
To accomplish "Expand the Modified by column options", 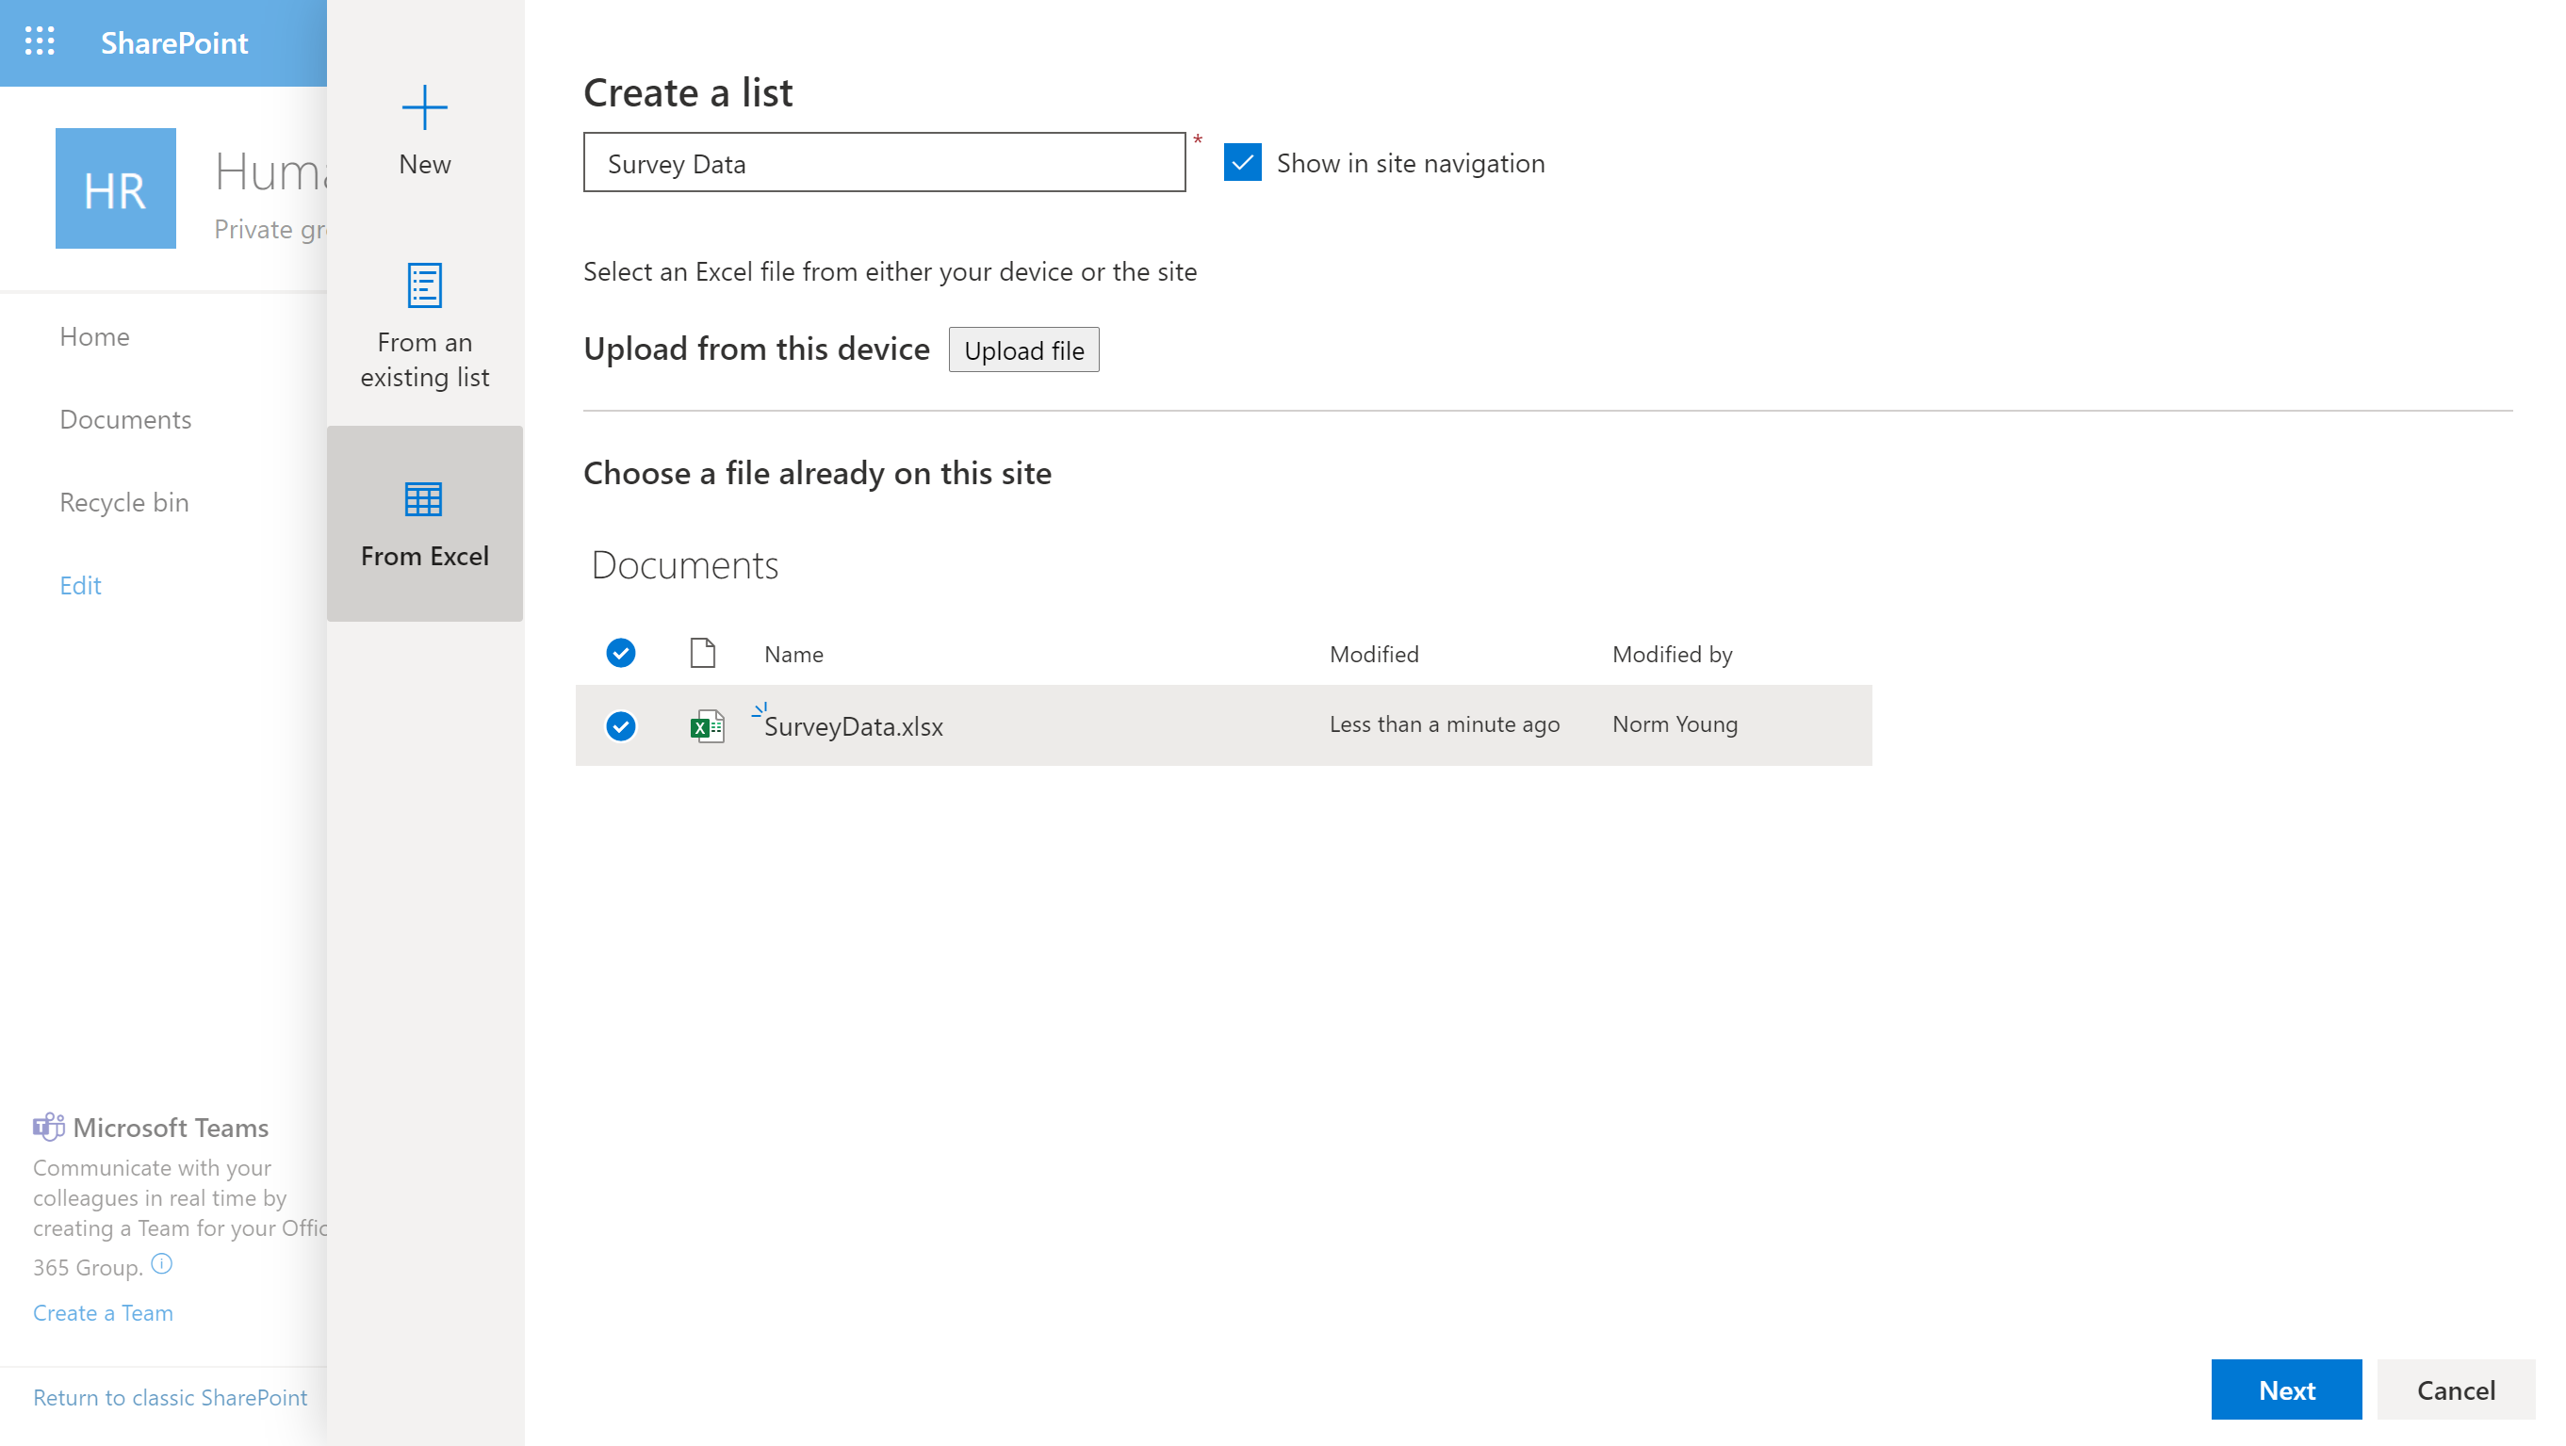I will coord(1671,654).
